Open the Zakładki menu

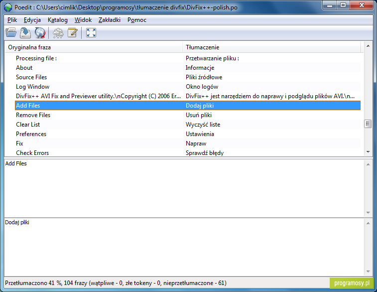[110, 20]
